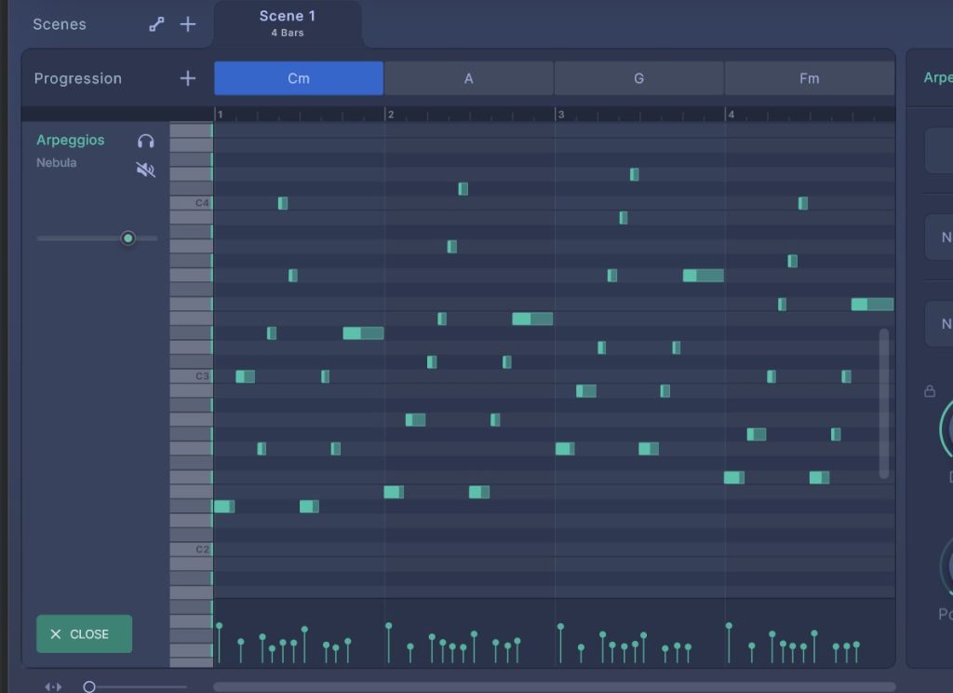953x693 pixels.
Task: Click bar 3 marker on timeline ruler
Action: (560, 115)
